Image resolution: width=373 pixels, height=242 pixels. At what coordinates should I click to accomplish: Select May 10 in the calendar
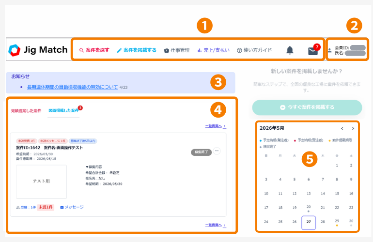click(x=266, y=194)
